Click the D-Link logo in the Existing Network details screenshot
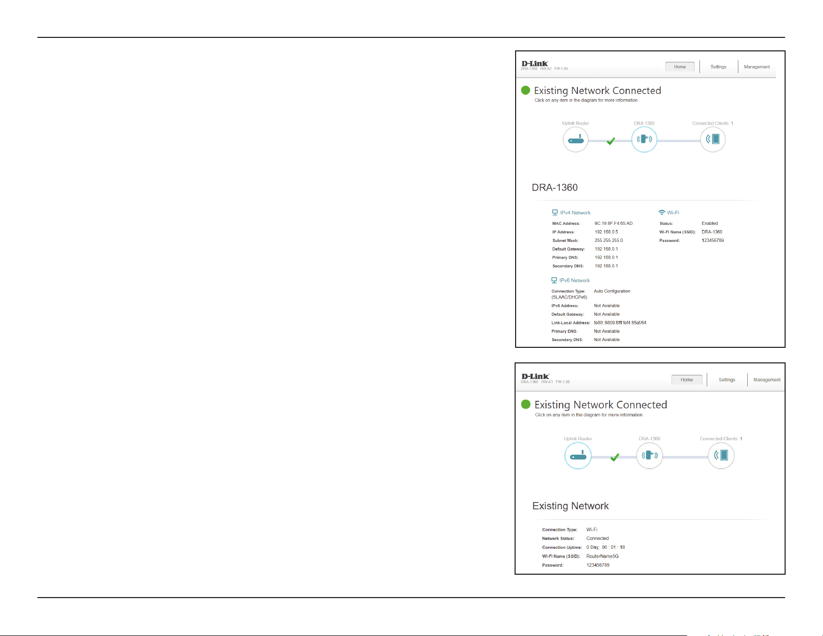The image size is (823, 636). 535,376
